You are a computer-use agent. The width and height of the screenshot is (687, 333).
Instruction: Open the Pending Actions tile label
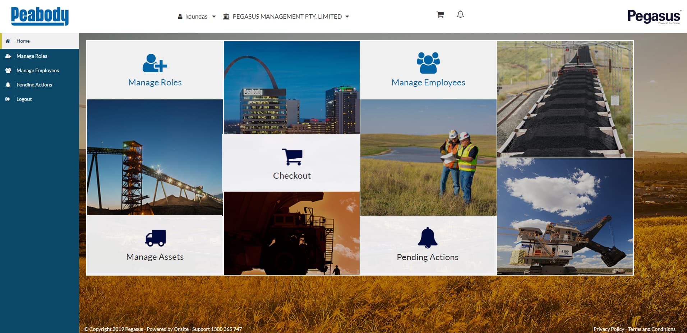click(428, 257)
